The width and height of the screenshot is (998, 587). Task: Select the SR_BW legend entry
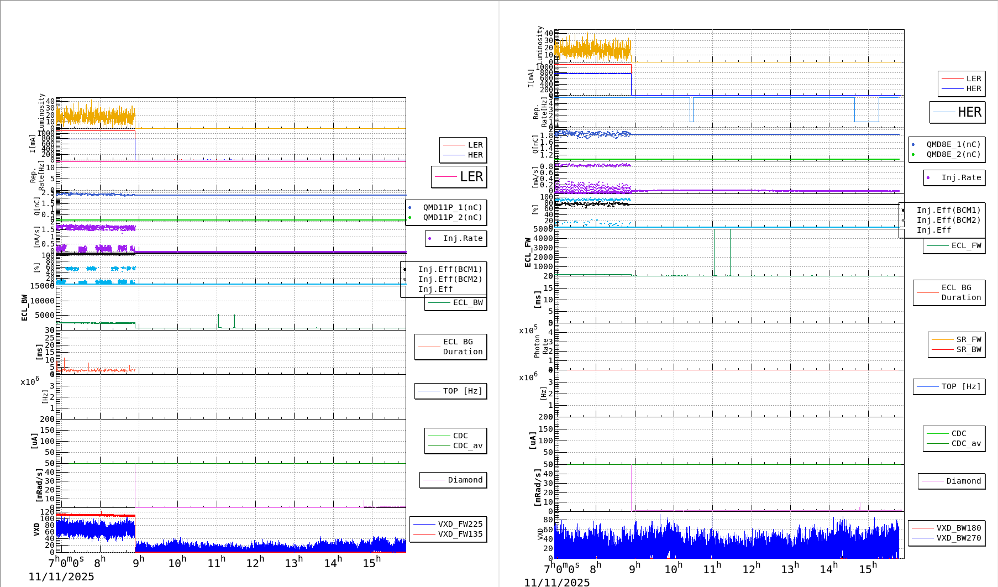pyautogui.click(x=968, y=349)
